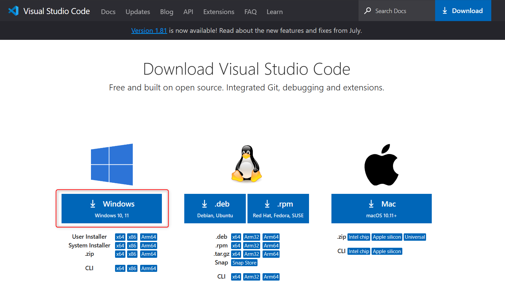505x304 pixels.
Task: Click the Linux Tux penguin image
Action: (x=246, y=164)
